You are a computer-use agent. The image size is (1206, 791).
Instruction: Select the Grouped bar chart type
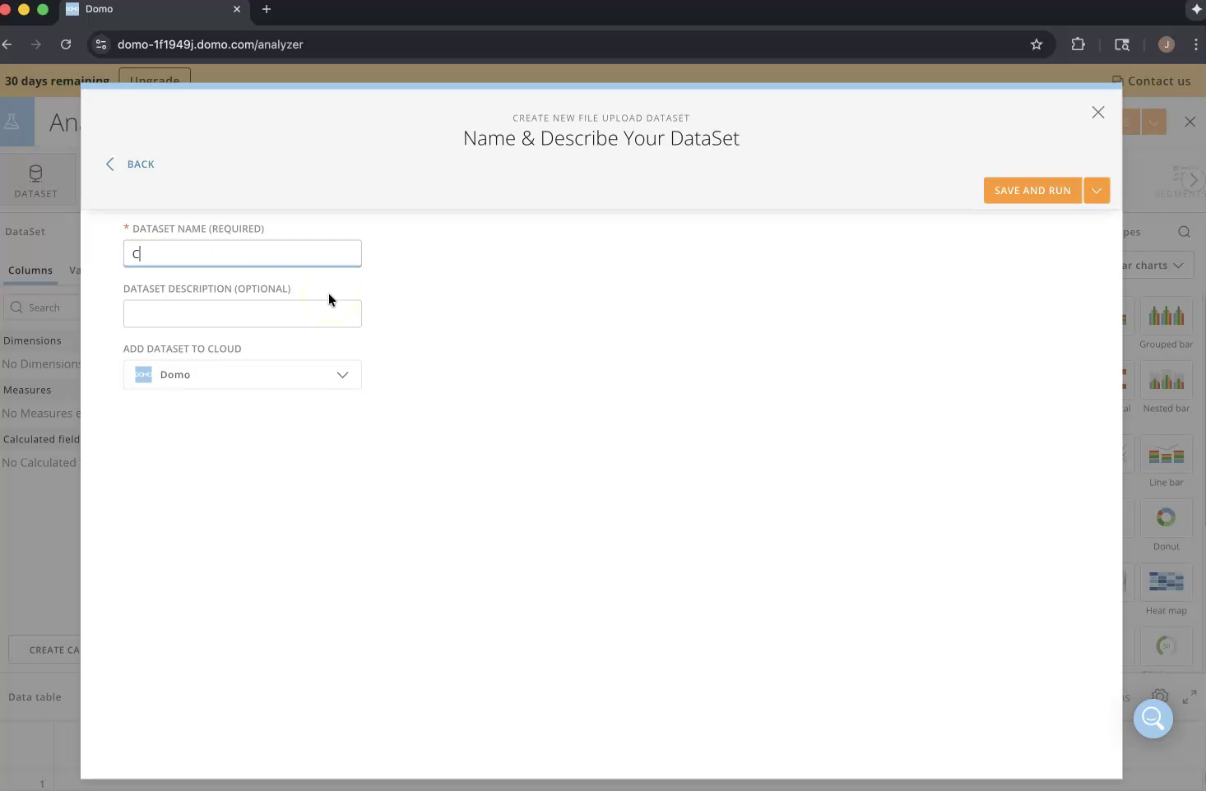(1166, 323)
